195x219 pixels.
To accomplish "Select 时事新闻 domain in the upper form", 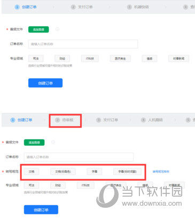I will click(x=178, y=59).
